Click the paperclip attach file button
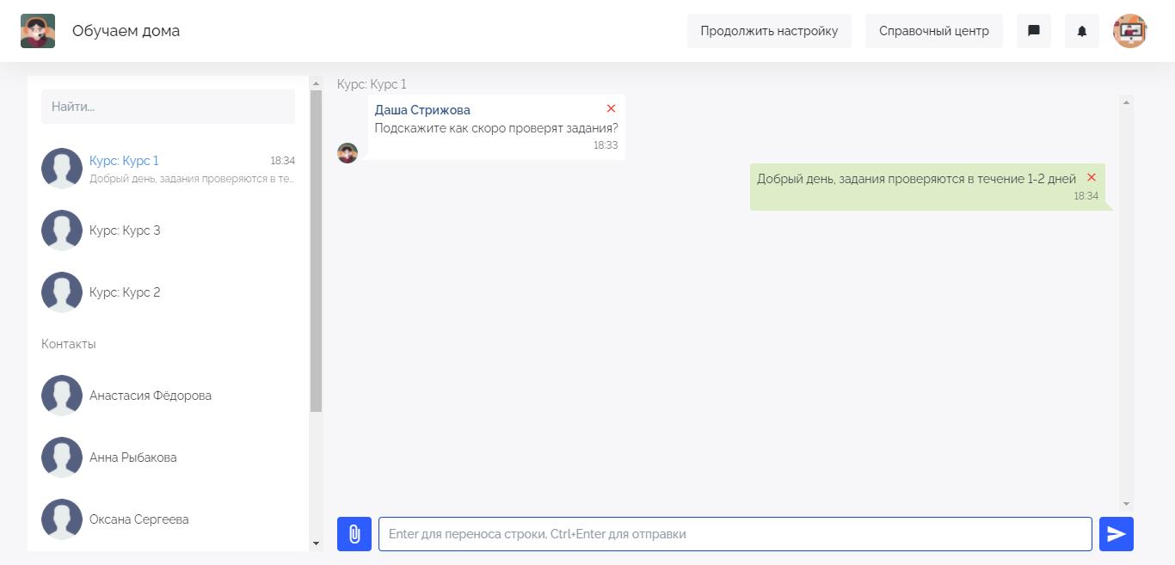Viewport: 1175px width, 565px height. pyautogui.click(x=354, y=534)
